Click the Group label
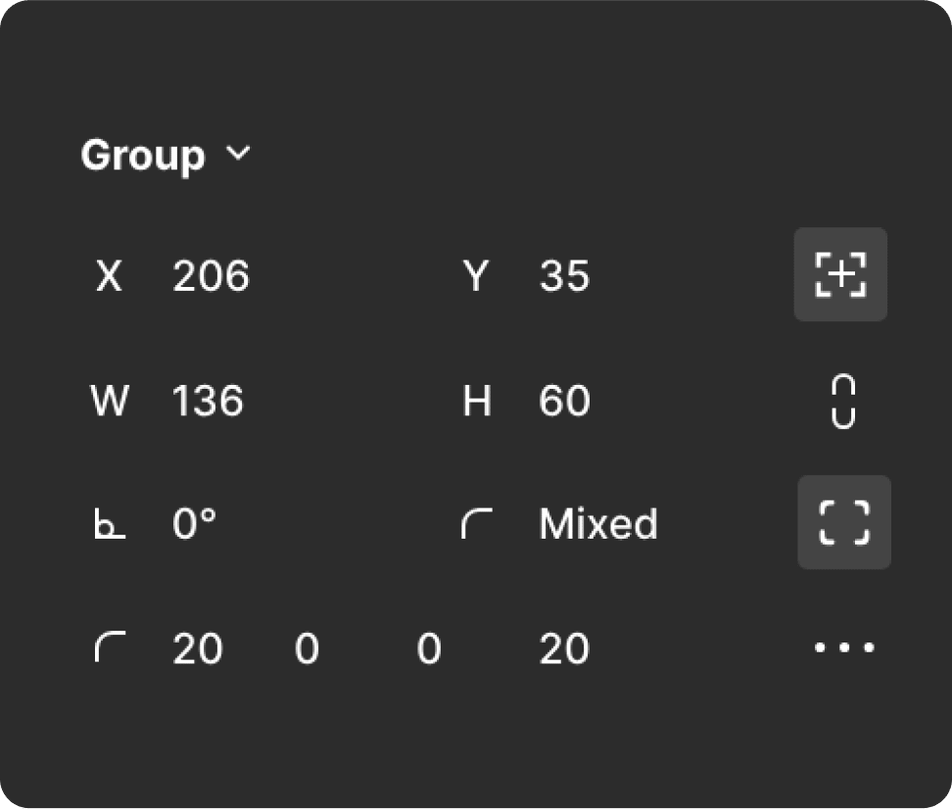Image resolution: width=952 pixels, height=809 pixels. [143, 156]
